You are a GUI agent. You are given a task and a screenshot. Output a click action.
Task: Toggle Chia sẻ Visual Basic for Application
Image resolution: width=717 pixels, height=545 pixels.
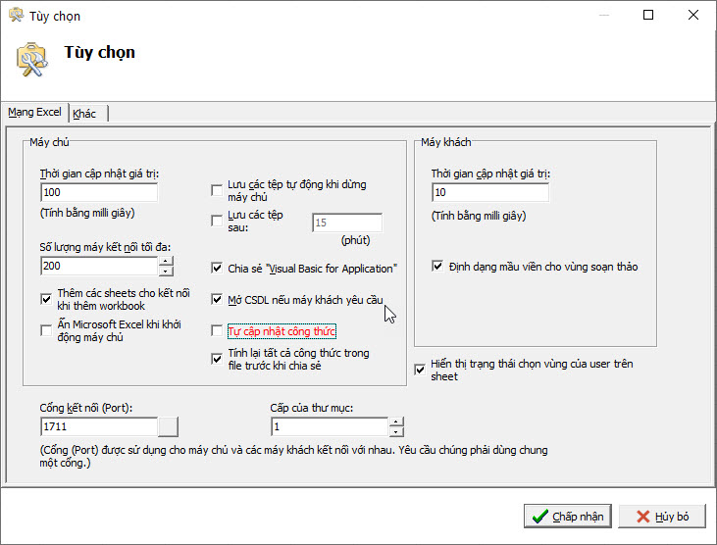[x=217, y=268]
